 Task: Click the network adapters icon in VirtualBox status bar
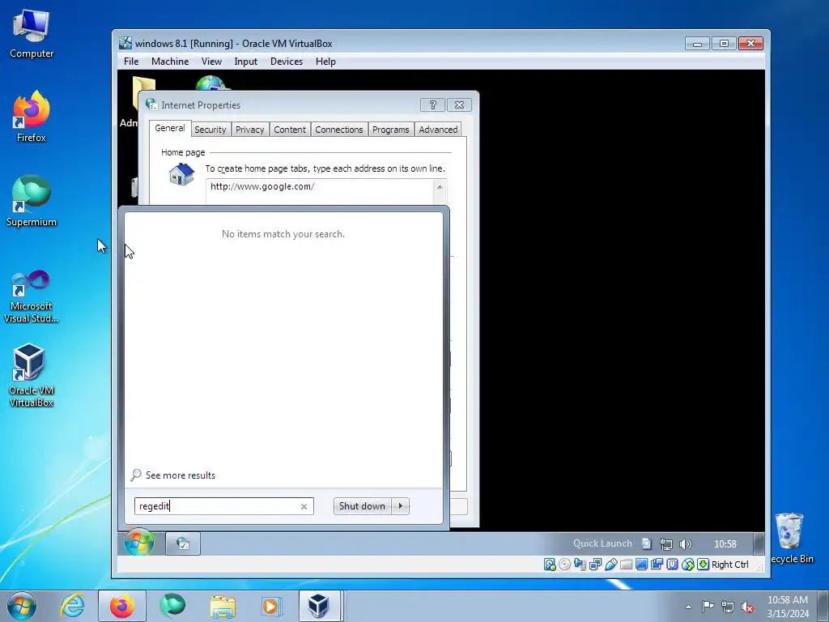click(595, 564)
